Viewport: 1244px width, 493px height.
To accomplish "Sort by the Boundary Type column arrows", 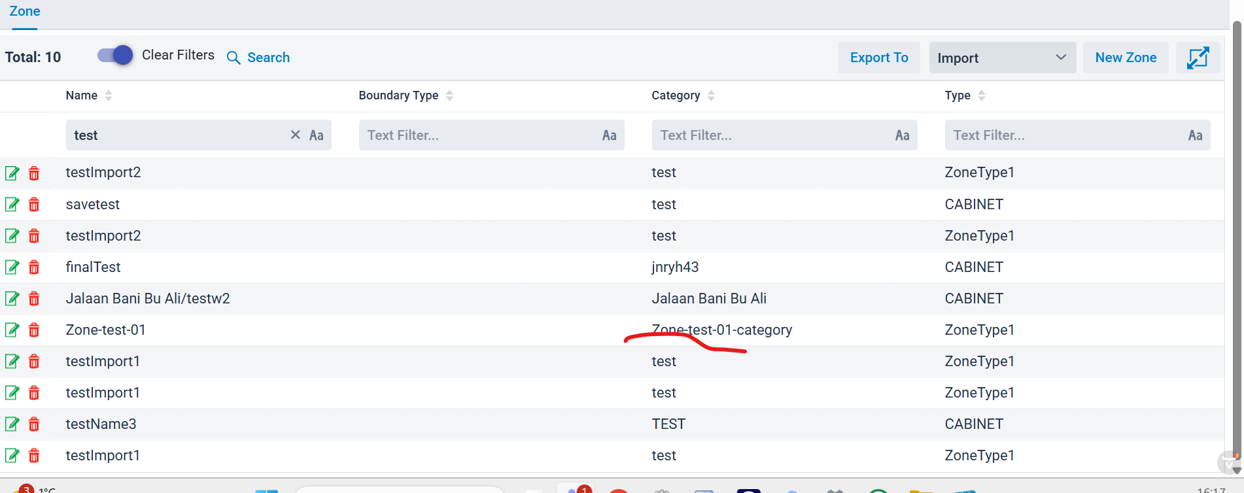I will click(x=449, y=95).
